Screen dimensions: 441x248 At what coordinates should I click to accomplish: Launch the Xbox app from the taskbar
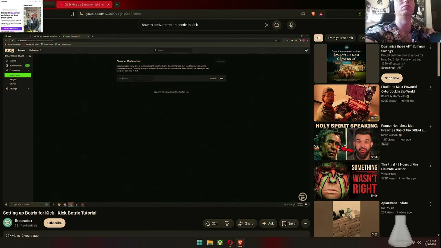220,242
